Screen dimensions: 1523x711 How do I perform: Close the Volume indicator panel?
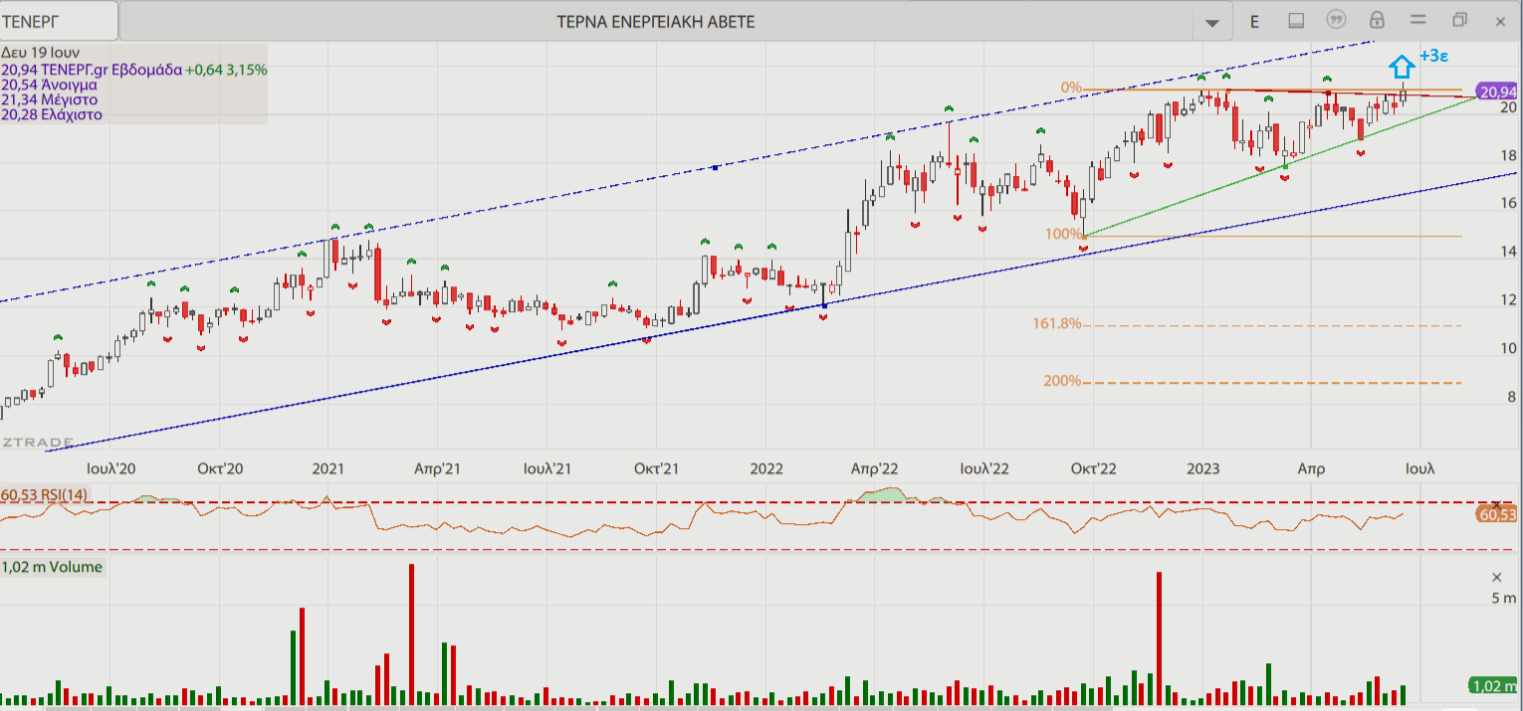(1497, 578)
